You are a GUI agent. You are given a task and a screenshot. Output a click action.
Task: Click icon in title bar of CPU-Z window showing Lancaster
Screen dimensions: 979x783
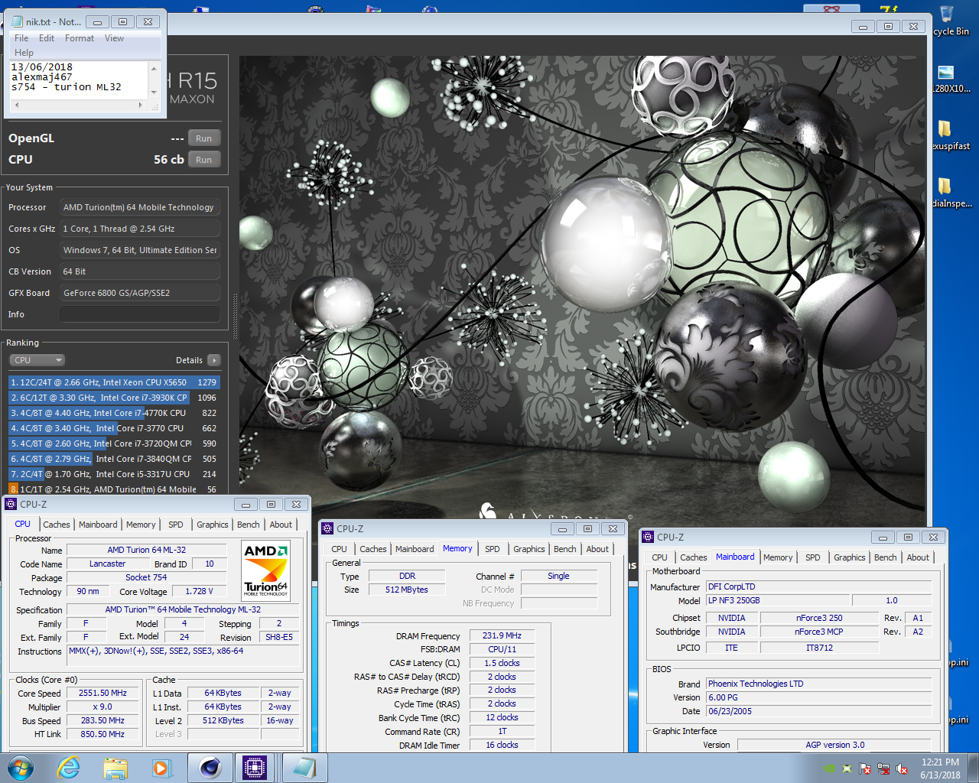point(11,504)
